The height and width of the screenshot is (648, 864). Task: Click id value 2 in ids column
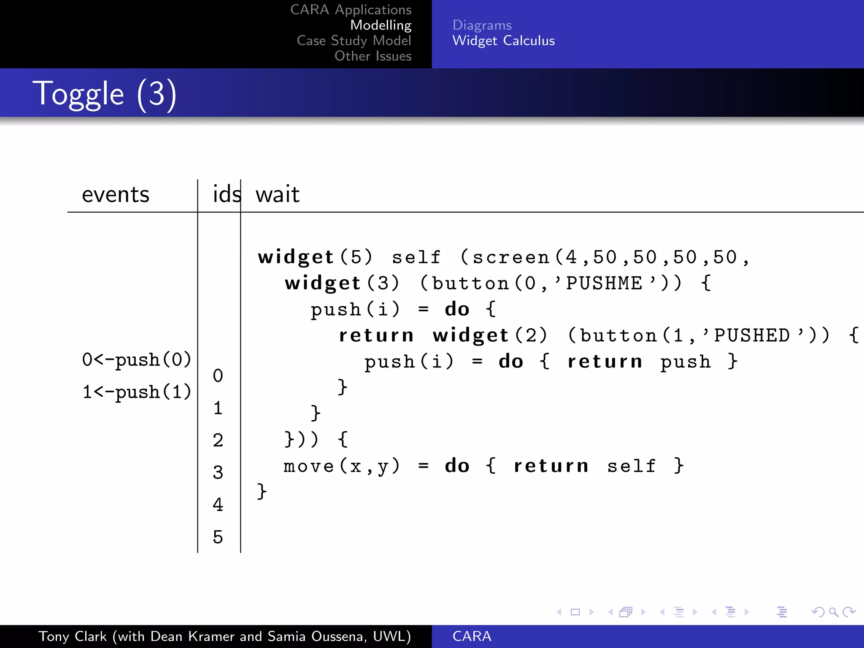click(218, 440)
